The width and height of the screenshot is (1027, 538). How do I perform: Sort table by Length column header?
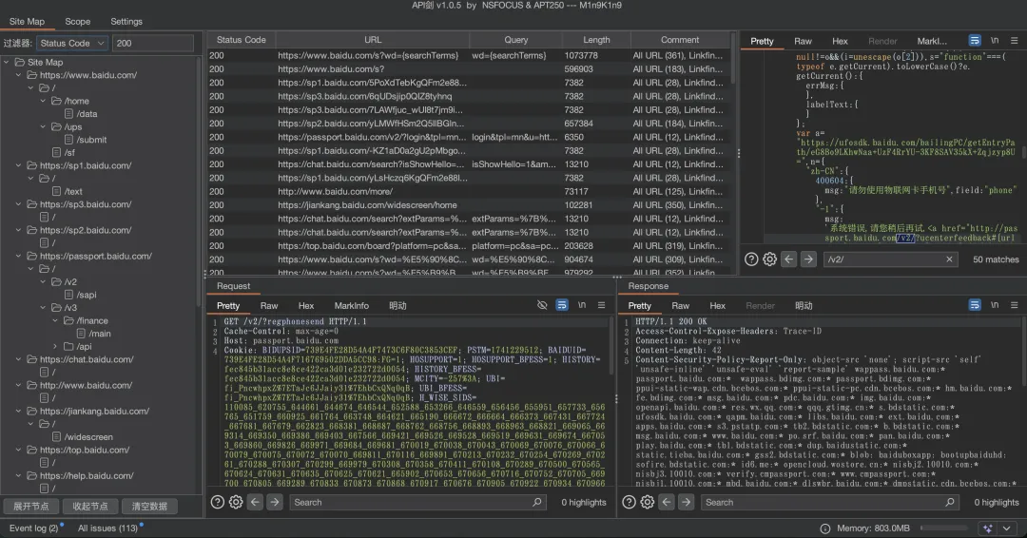596,40
